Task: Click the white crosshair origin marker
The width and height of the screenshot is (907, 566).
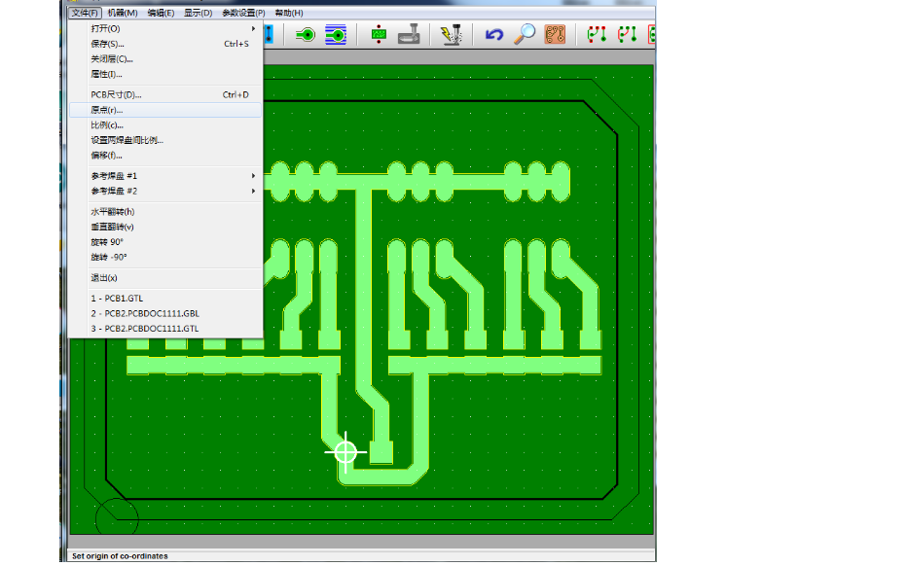Action: click(x=345, y=452)
